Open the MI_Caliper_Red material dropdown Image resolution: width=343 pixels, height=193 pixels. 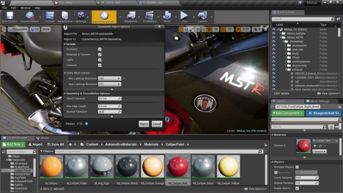pyautogui.click(x=325, y=141)
